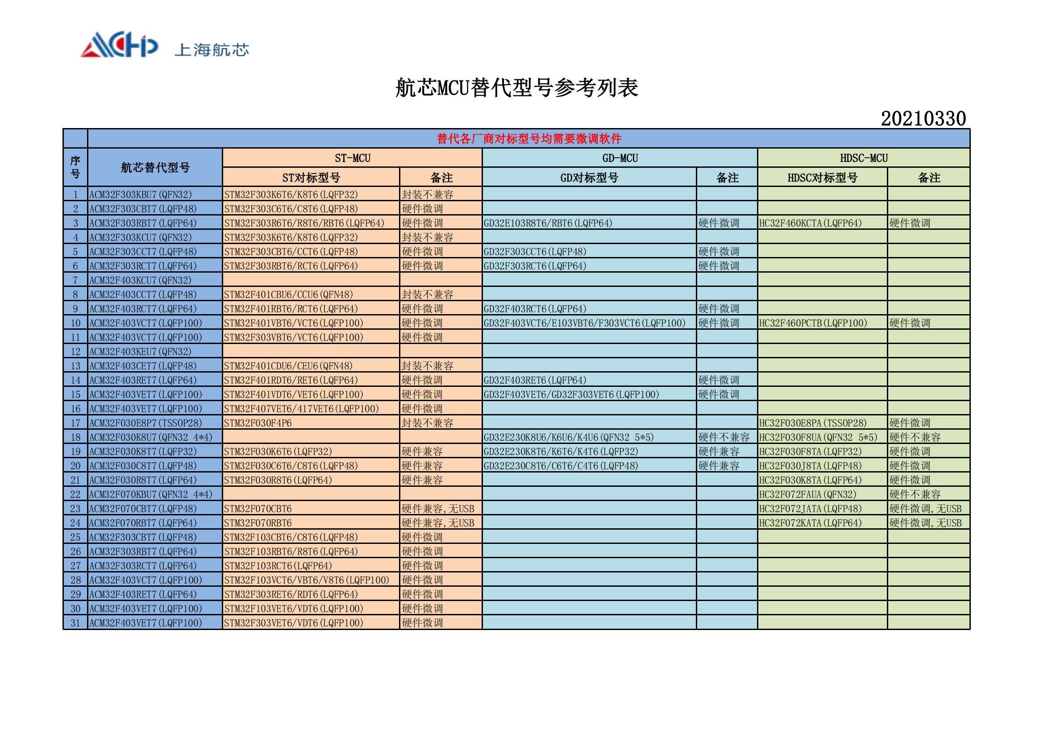Select cell STM32F070RBT6
The height and width of the screenshot is (738, 1044).
click(311, 523)
